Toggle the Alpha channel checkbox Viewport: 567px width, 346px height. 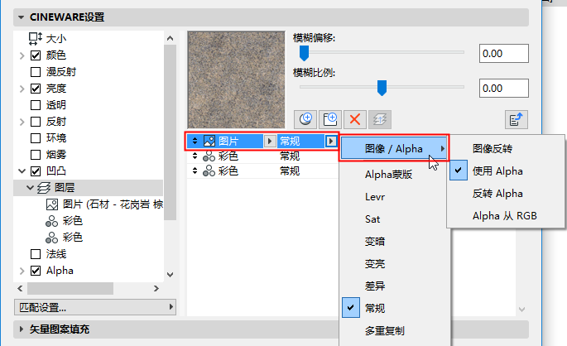point(36,271)
